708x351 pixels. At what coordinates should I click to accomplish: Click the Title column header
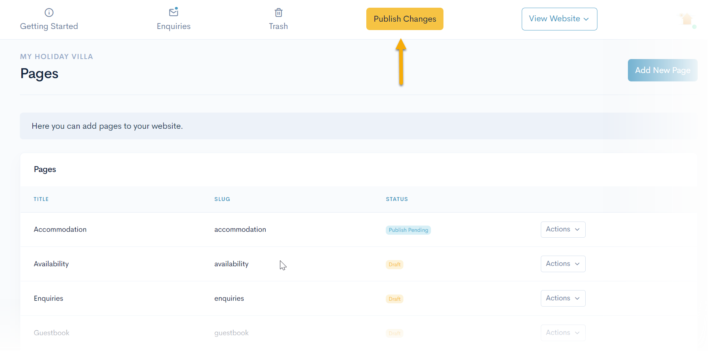(41, 199)
